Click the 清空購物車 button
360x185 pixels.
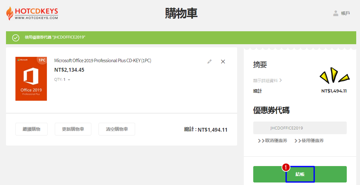click(117, 129)
